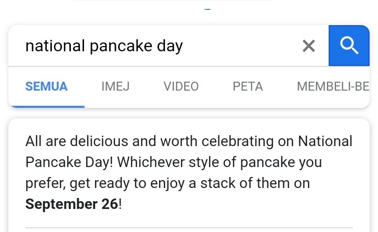
Task: Click the divider line below the snippet
Action: [189, 227]
